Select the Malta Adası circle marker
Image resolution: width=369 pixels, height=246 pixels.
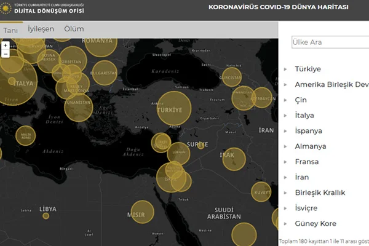[26, 135]
